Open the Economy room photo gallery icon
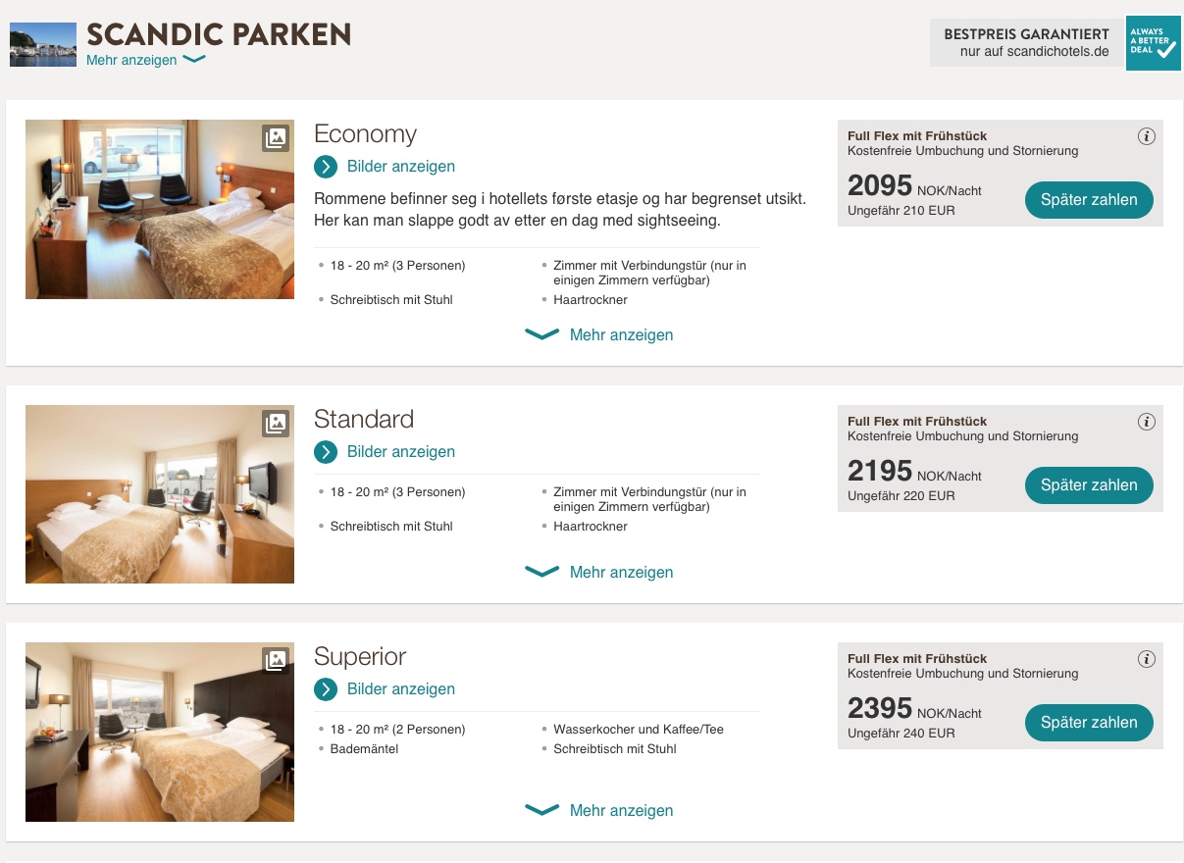The image size is (1184, 863). (277, 138)
